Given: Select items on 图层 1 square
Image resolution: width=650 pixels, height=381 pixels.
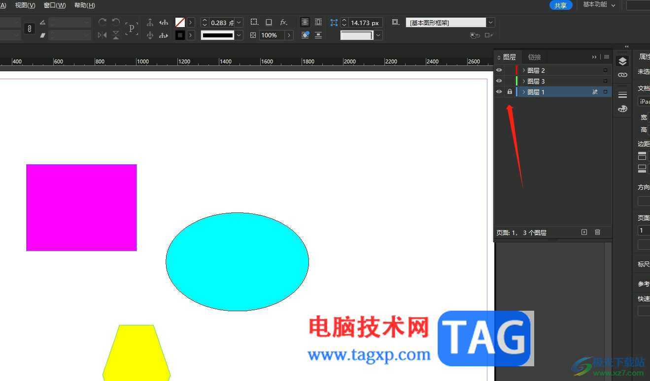Looking at the screenshot, I should (x=605, y=92).
